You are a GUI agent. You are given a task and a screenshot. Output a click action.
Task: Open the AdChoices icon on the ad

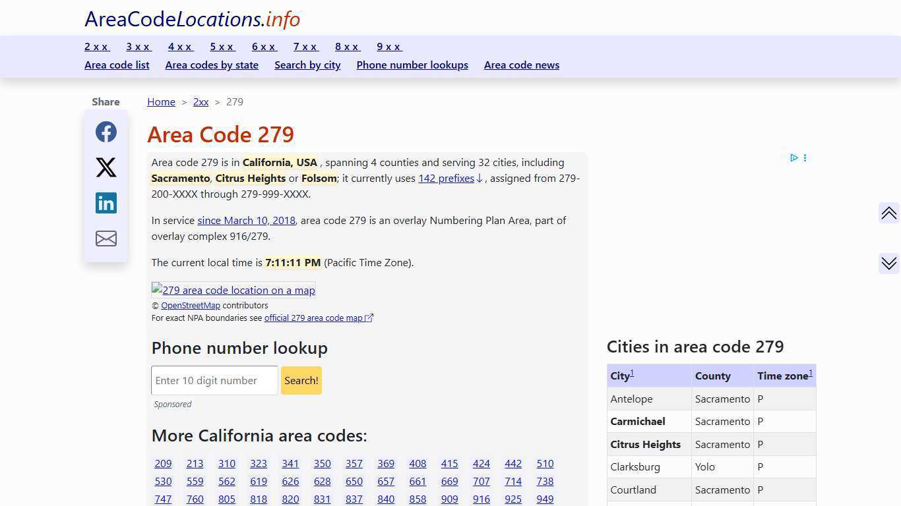pos(794,158)
